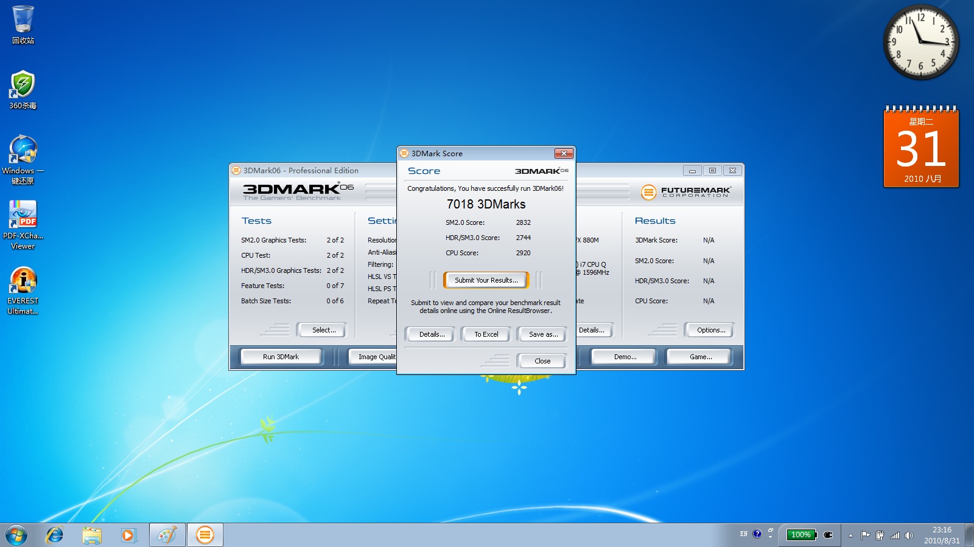Click Save as button in Score dialog

(543, 334)
